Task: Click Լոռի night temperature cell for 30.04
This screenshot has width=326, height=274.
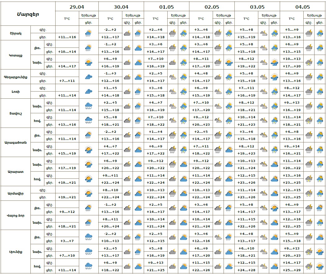Action: pos(110,88)
